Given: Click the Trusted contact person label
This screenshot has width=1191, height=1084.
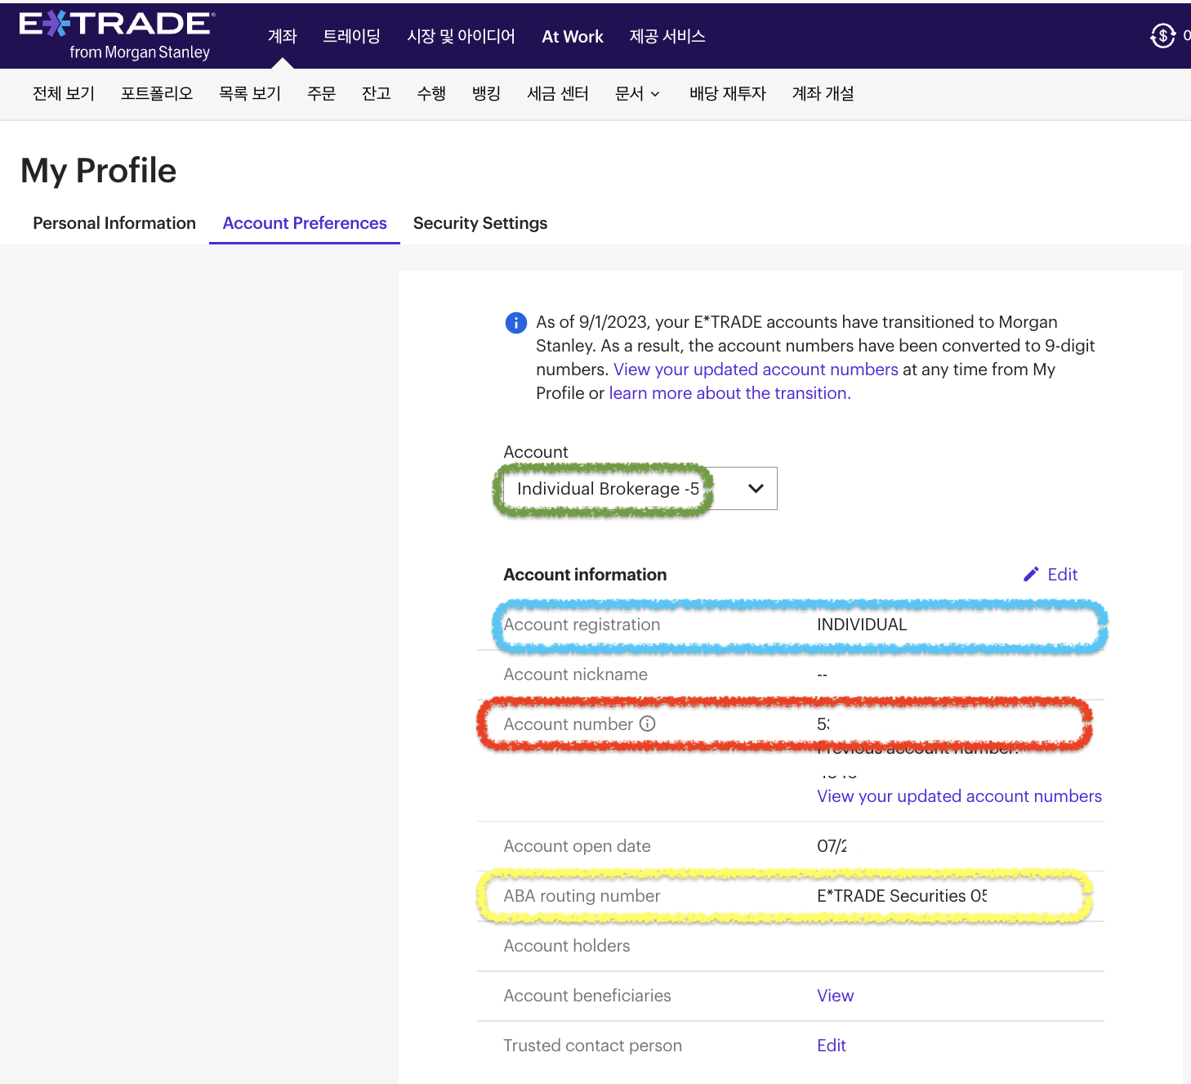Looking at the screenshot, I should pos(592,1046).
